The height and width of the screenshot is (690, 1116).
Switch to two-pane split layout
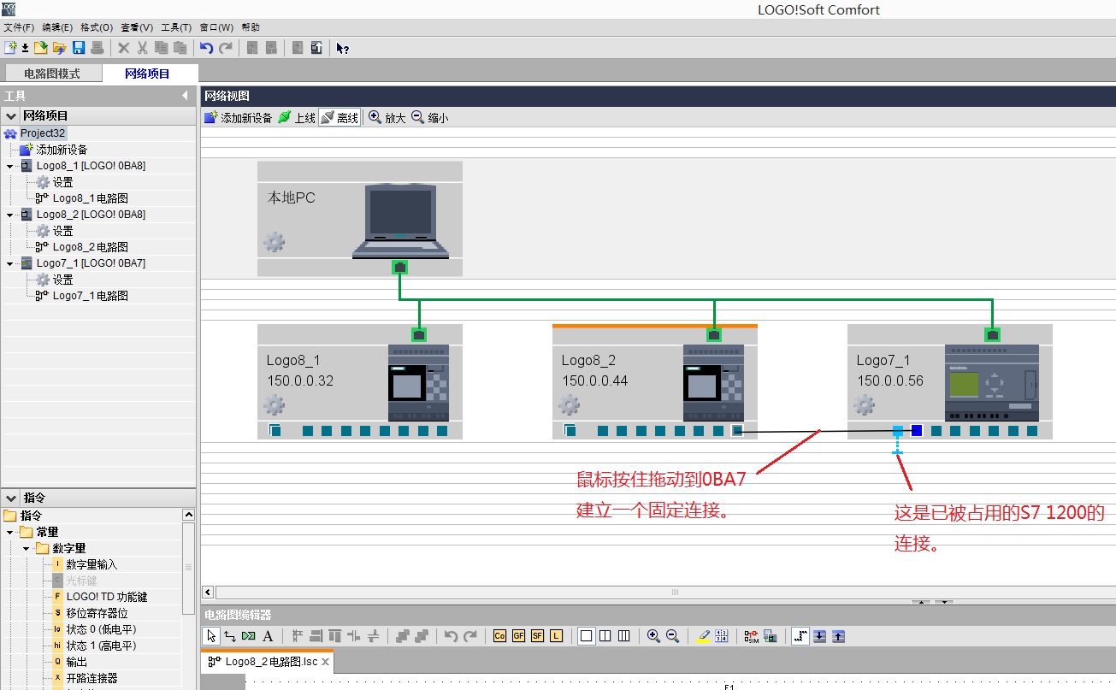pos(605,635)
